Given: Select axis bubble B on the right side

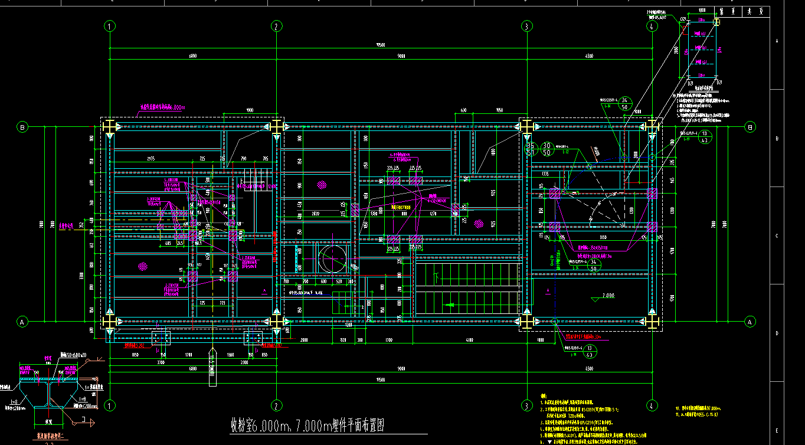Looking at the screenshot, I should pos(750,127).
